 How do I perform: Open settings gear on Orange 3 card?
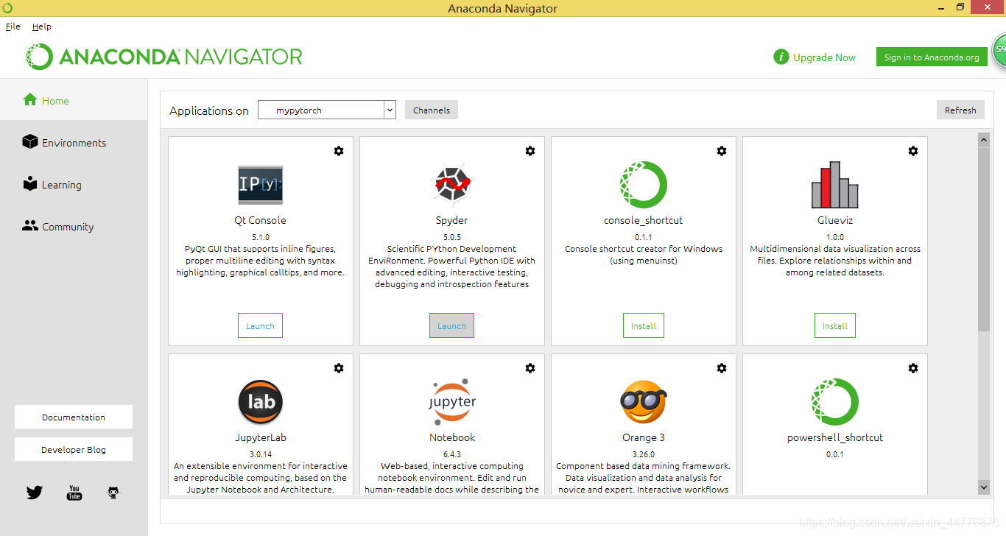(x=722, y=368)
